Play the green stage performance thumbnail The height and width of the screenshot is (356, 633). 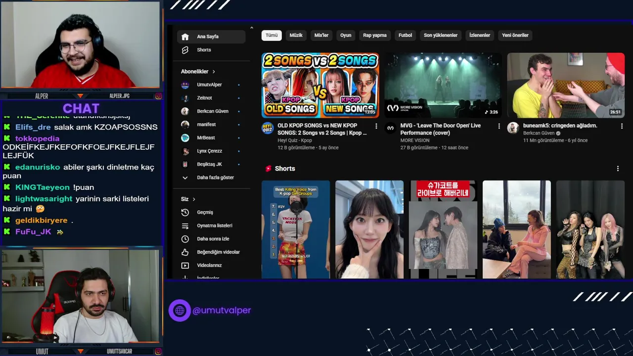coord(443,85)
